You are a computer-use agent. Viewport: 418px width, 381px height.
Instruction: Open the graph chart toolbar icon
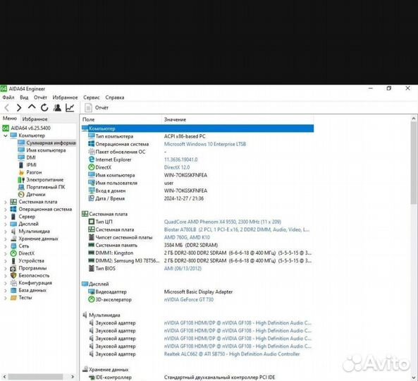(x=70, y=108)
